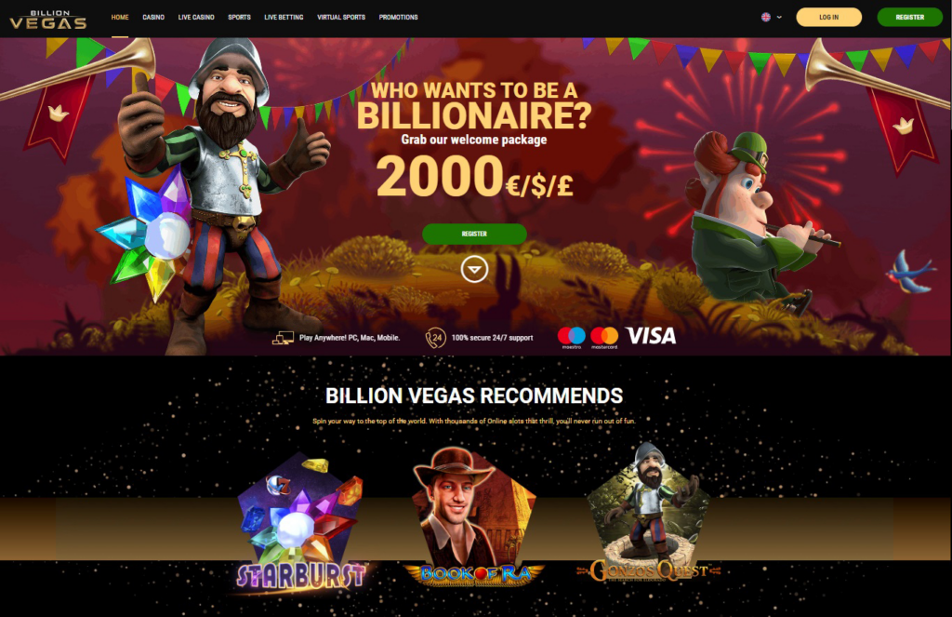Open the Casino menu item
952x617 pixels.
153,17
